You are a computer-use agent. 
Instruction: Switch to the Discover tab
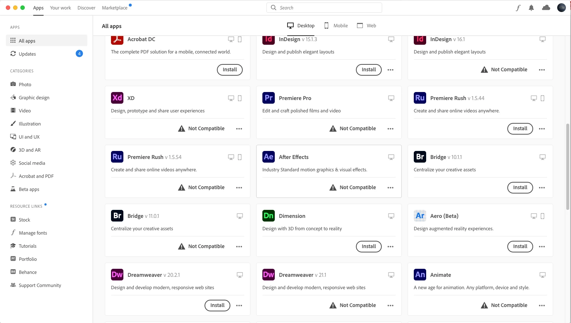click(86, 8)
